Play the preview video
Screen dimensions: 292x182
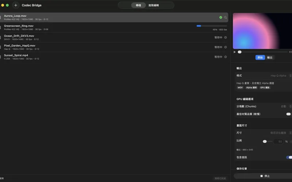coord(235,52)
